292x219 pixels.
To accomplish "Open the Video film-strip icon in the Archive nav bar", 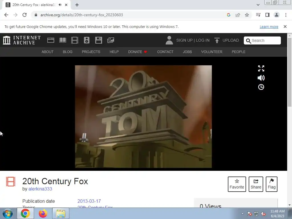I will coord(75,40).
